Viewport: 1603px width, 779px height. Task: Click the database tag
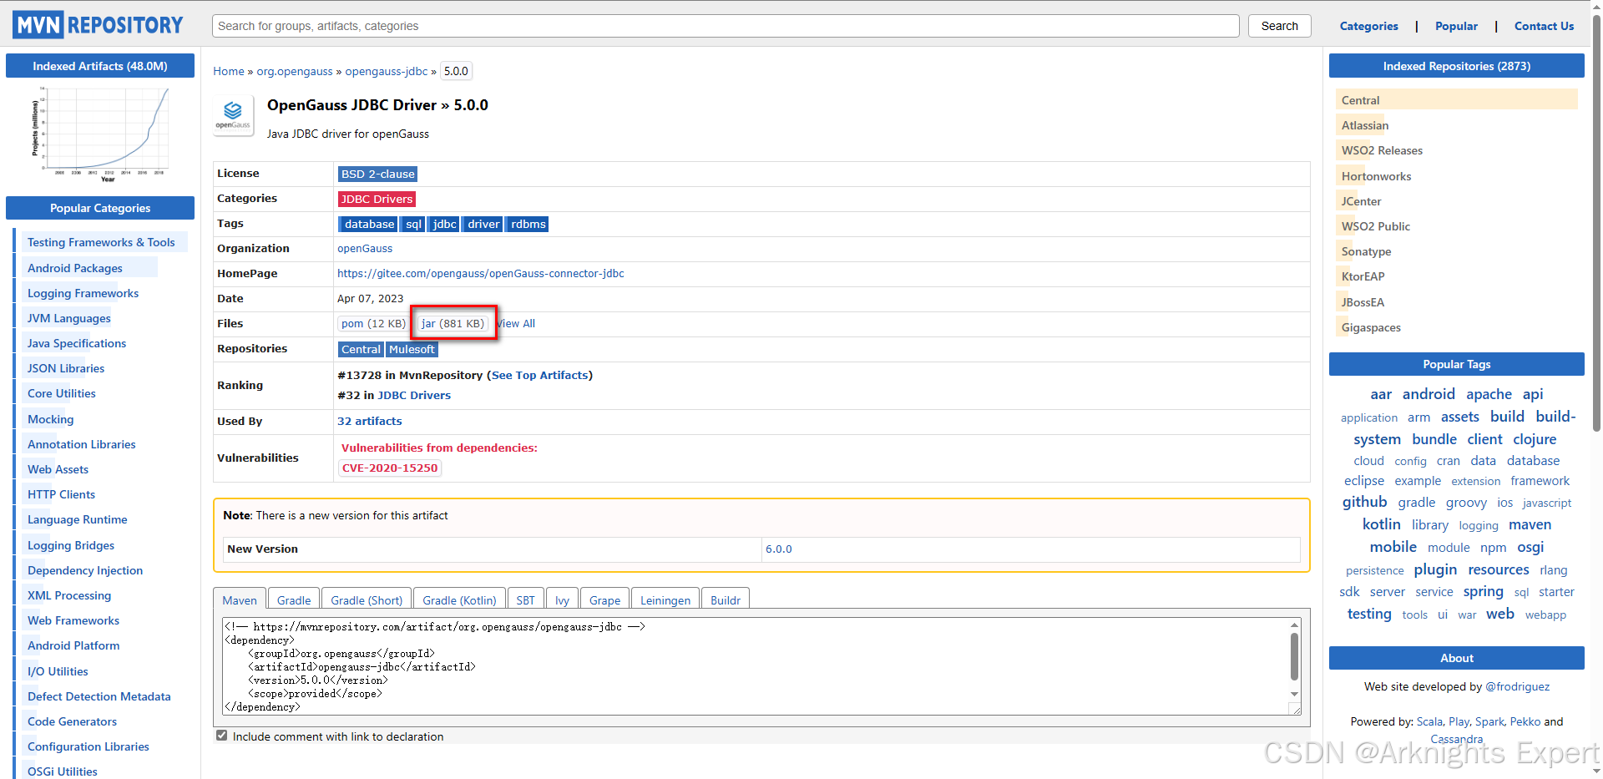369,224
